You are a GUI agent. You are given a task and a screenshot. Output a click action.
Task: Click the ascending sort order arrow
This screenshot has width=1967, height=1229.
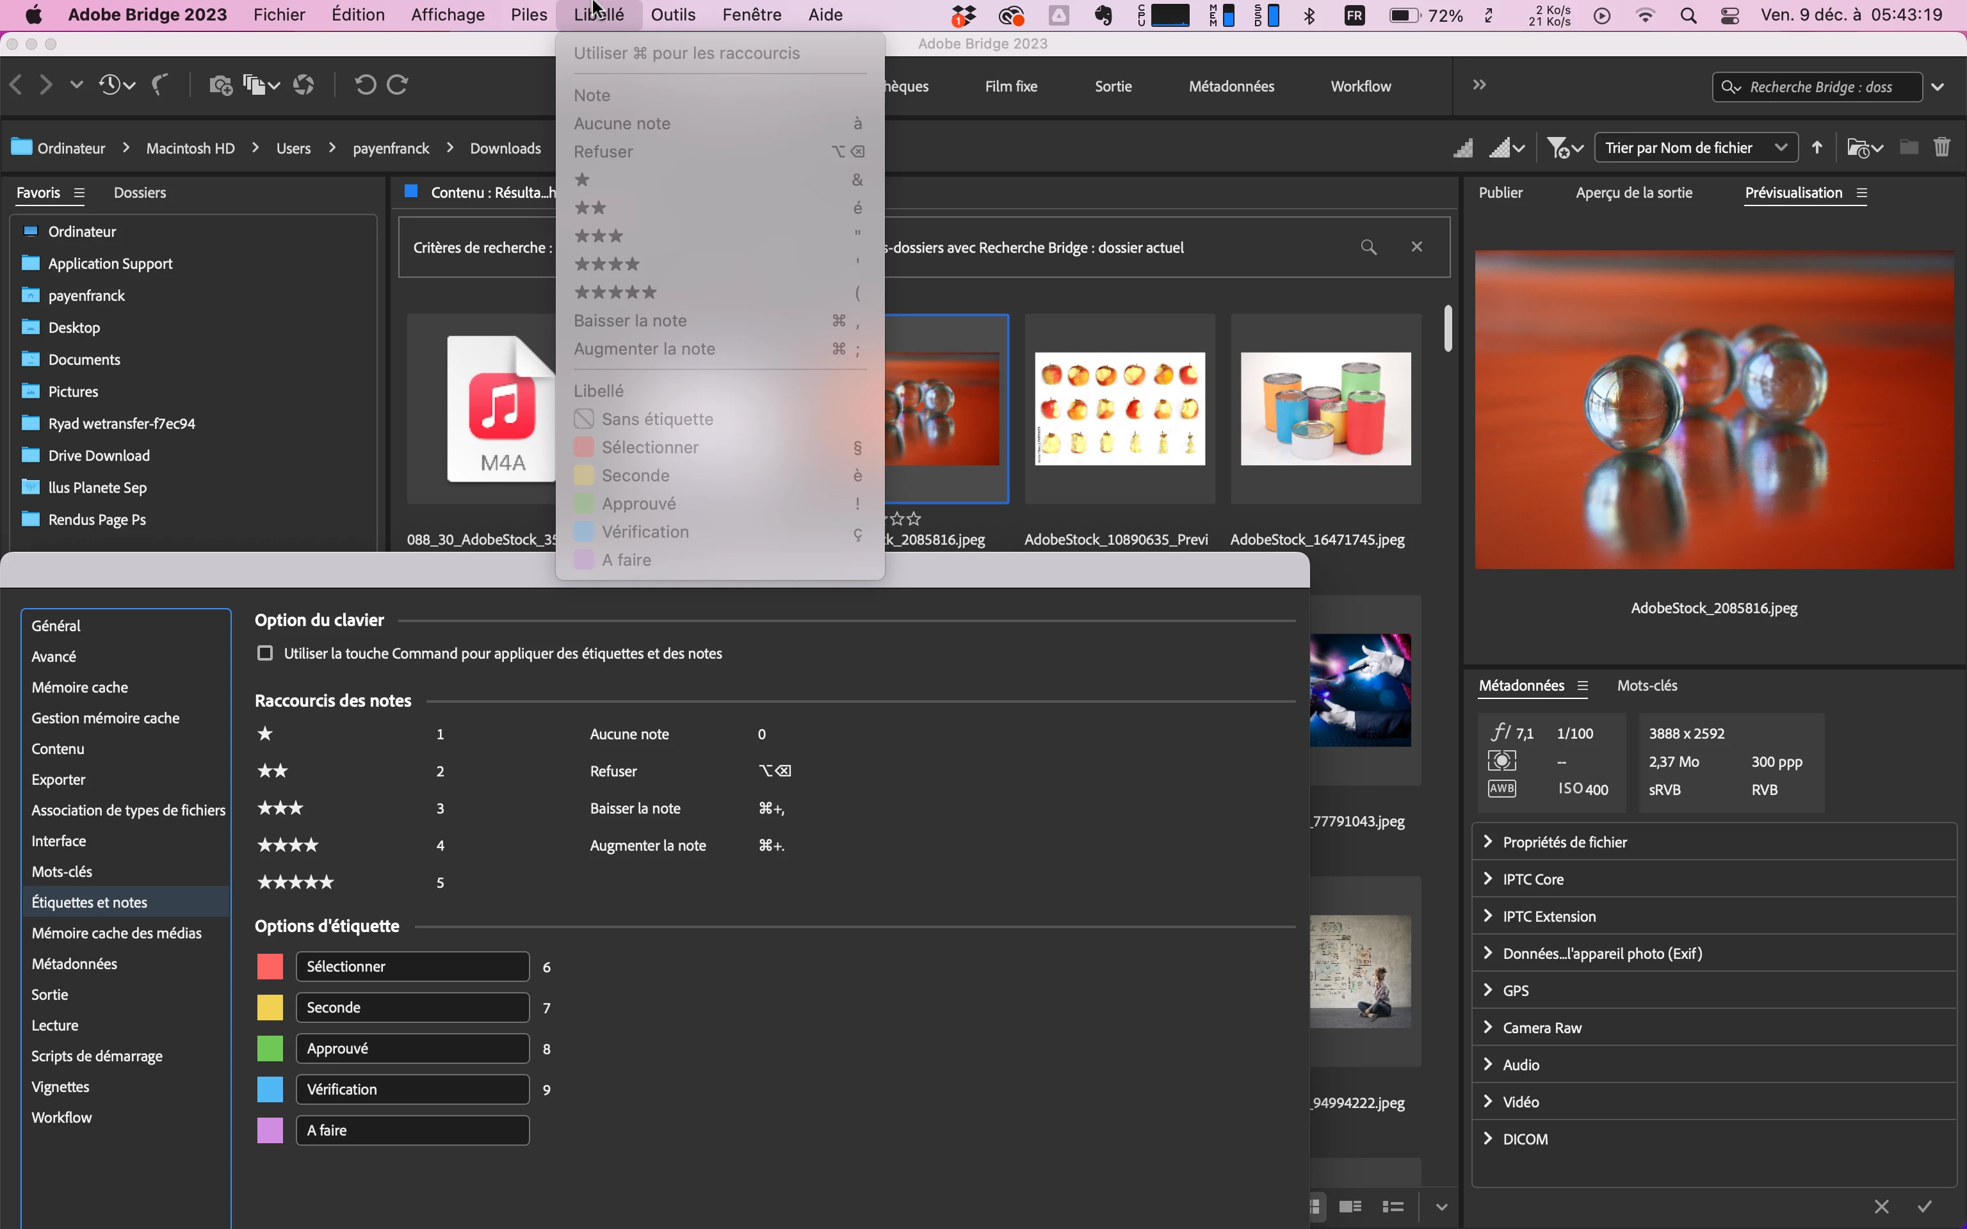1817,147
